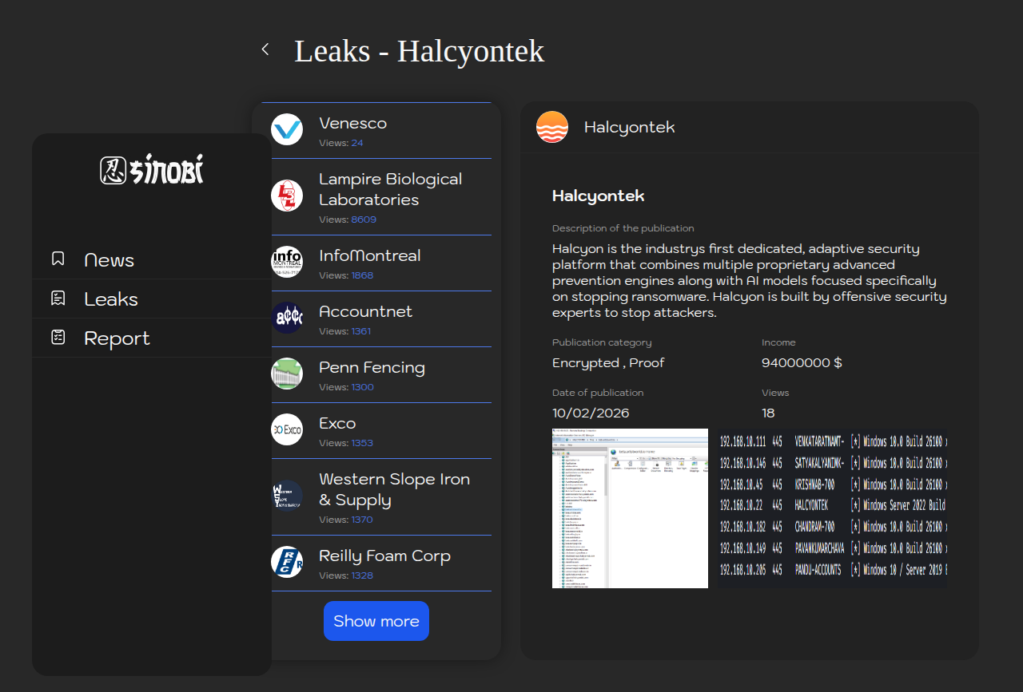Click Views count 1361 under Accountnet
Screen dimensions: 1023x692
coord(361,331)
